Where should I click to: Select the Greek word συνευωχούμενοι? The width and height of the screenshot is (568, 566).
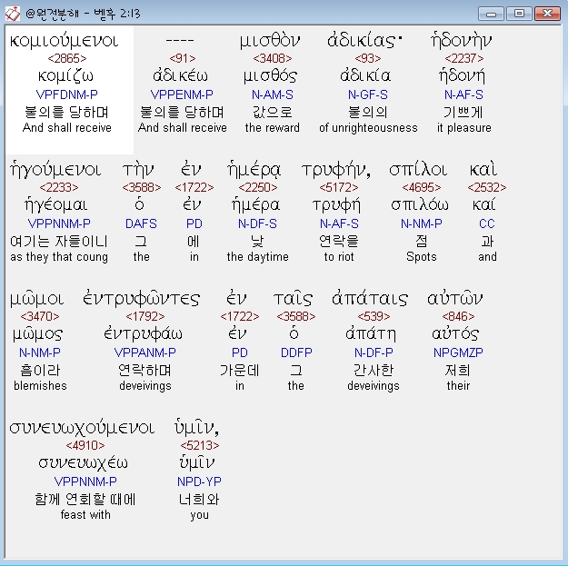pos(82,428)
